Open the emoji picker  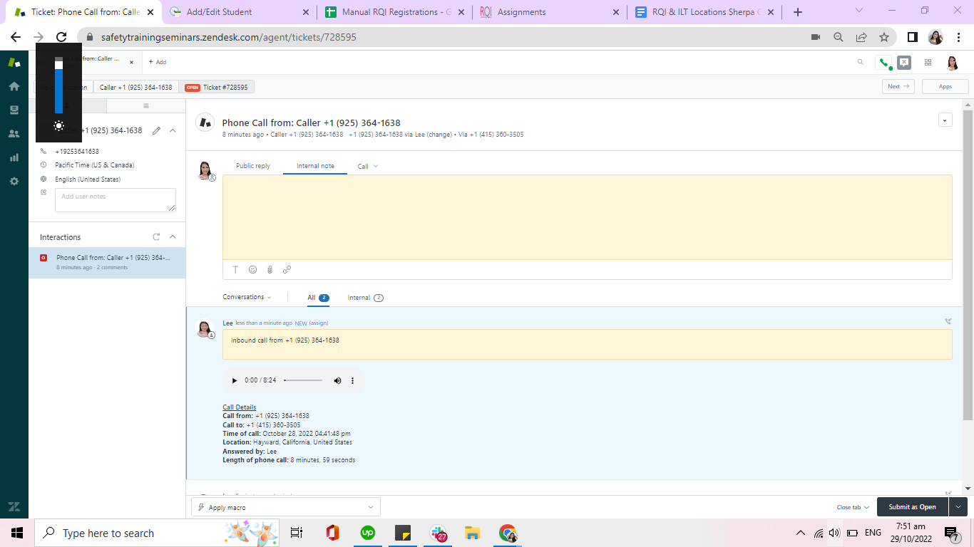252,270
